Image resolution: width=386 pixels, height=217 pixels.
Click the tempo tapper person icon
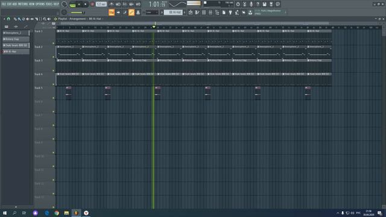point(237,12)
